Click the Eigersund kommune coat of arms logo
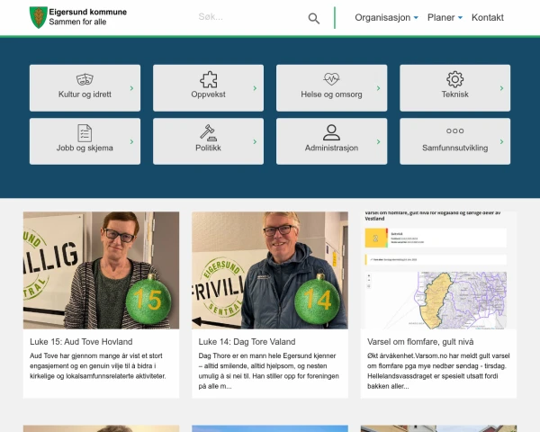 [x=38, y=17]
